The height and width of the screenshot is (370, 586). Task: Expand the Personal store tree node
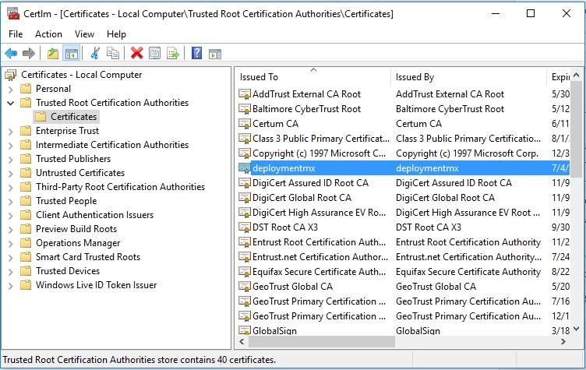(11, 89)
